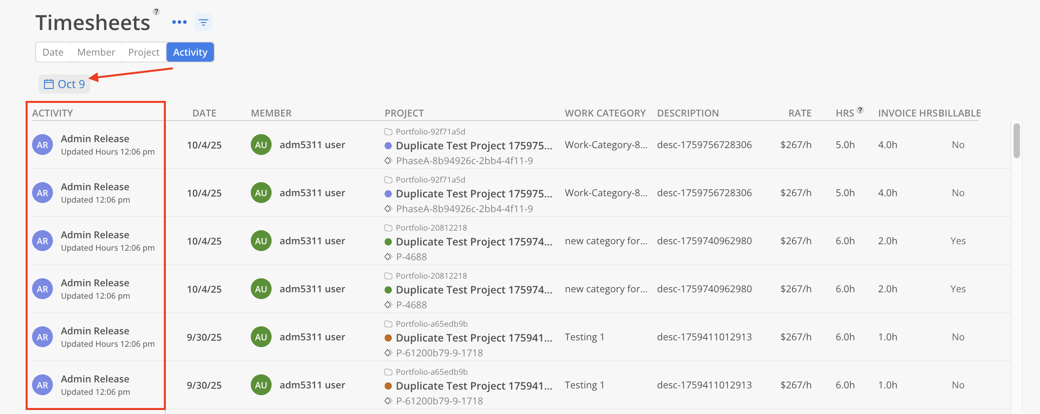Switch to the Date tab
Screen dimensions: 1040x414
tap(53, 52)
